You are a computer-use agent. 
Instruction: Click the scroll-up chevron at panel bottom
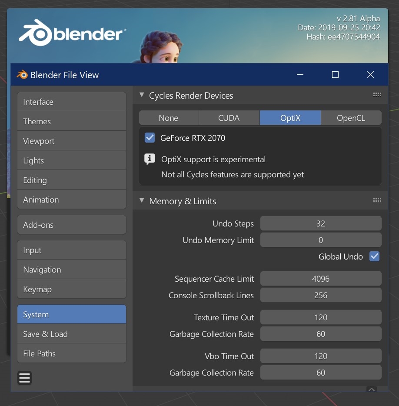point(372,389)
